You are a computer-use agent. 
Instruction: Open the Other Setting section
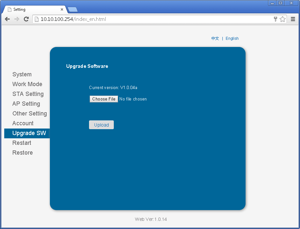click(x=30, y=114)
